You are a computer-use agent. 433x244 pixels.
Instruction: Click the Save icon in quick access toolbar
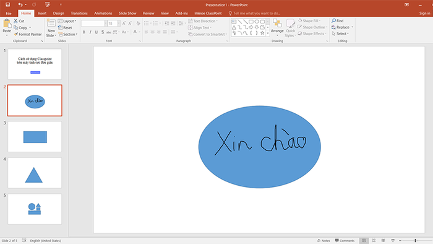[x=7, y=5]
